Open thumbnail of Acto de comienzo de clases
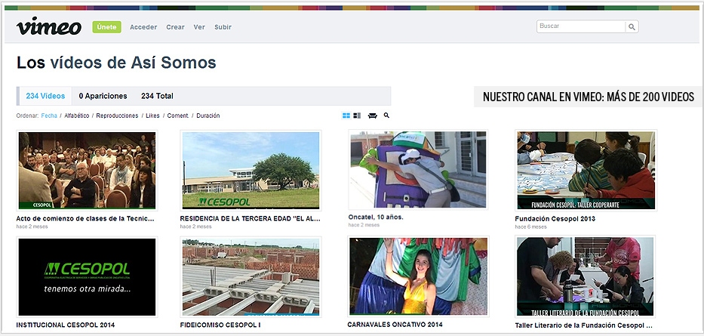 pyautogui.click(x=87, y=170)
